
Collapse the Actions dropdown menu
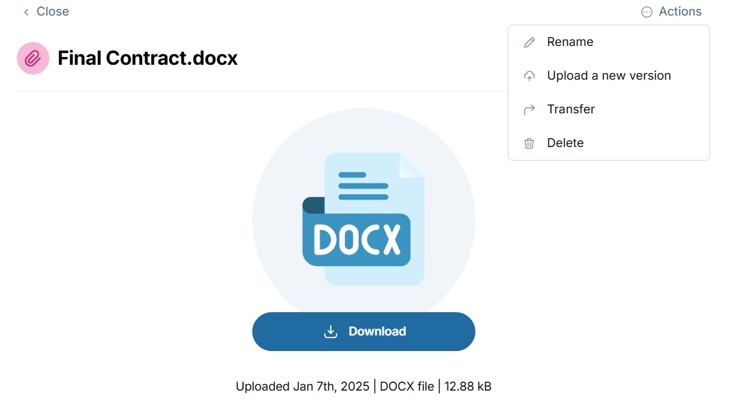(671, 12)
